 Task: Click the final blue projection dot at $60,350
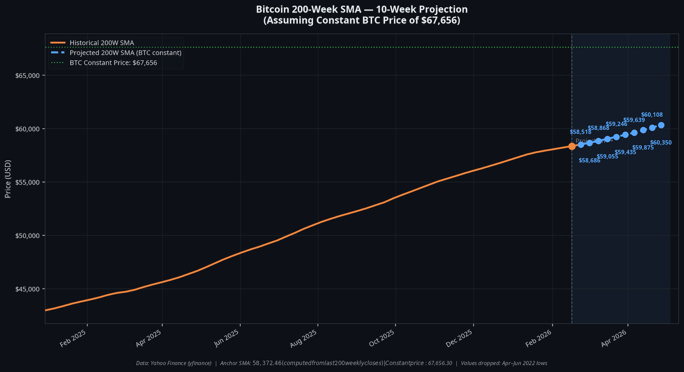tap(661, 125)
